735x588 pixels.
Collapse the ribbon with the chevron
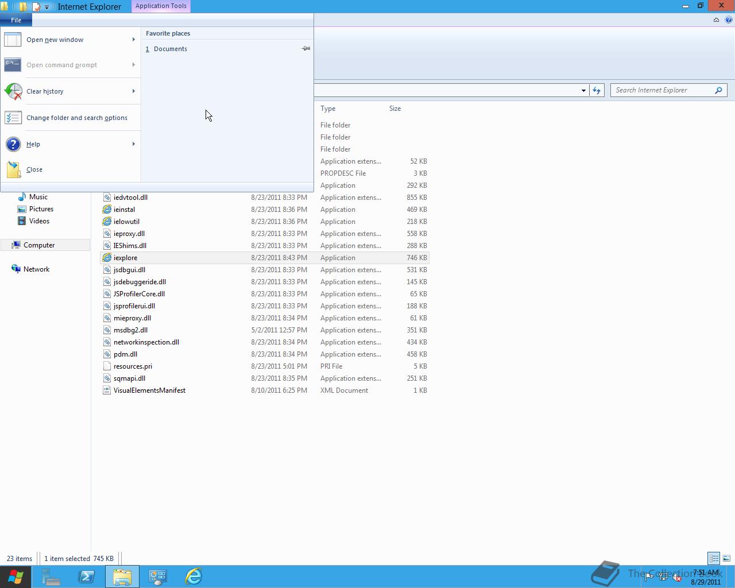pyautogui.click(x=716, y=20)
